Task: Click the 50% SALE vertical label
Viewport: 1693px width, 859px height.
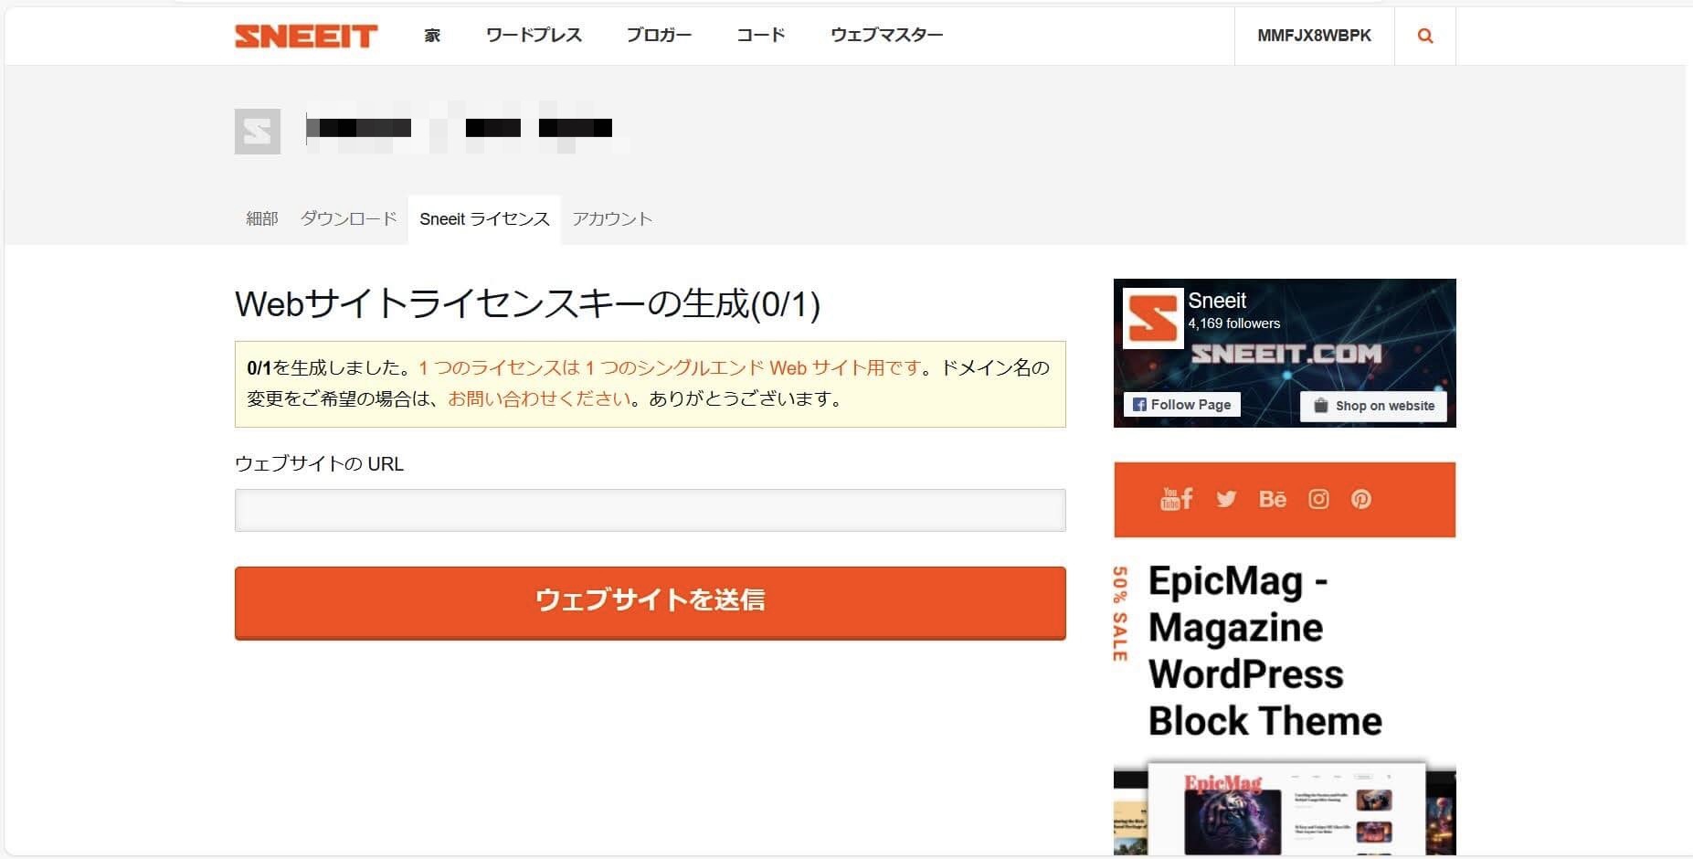Action: pos(1120,614)
